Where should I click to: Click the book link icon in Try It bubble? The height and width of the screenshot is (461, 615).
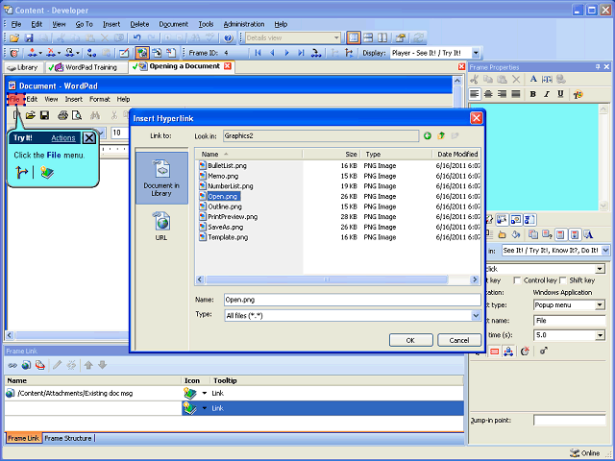[x=47, y=173]
